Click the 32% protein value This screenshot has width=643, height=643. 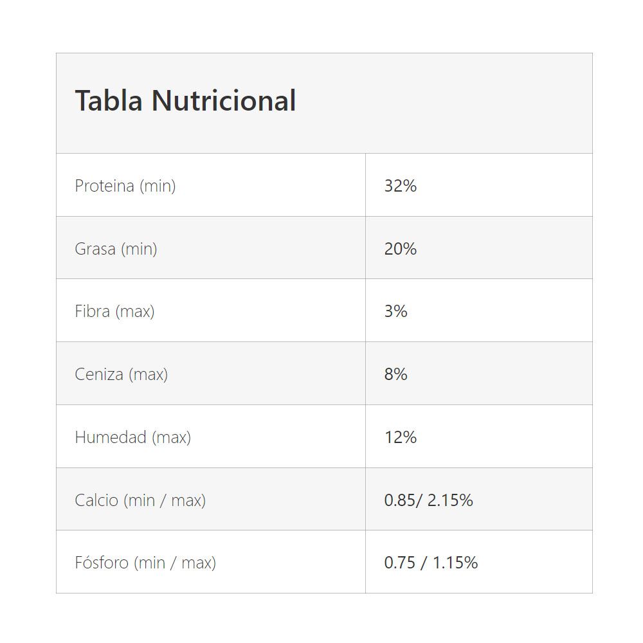tap(400, 186)
